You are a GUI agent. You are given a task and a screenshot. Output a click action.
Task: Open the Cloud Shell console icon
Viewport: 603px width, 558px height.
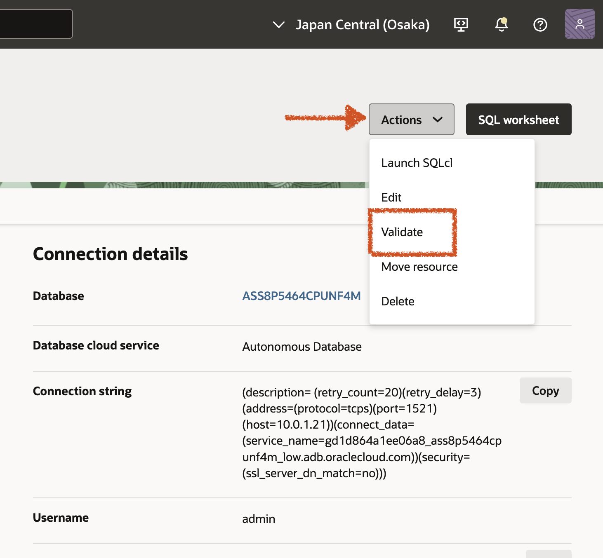(x=461, y=24)
